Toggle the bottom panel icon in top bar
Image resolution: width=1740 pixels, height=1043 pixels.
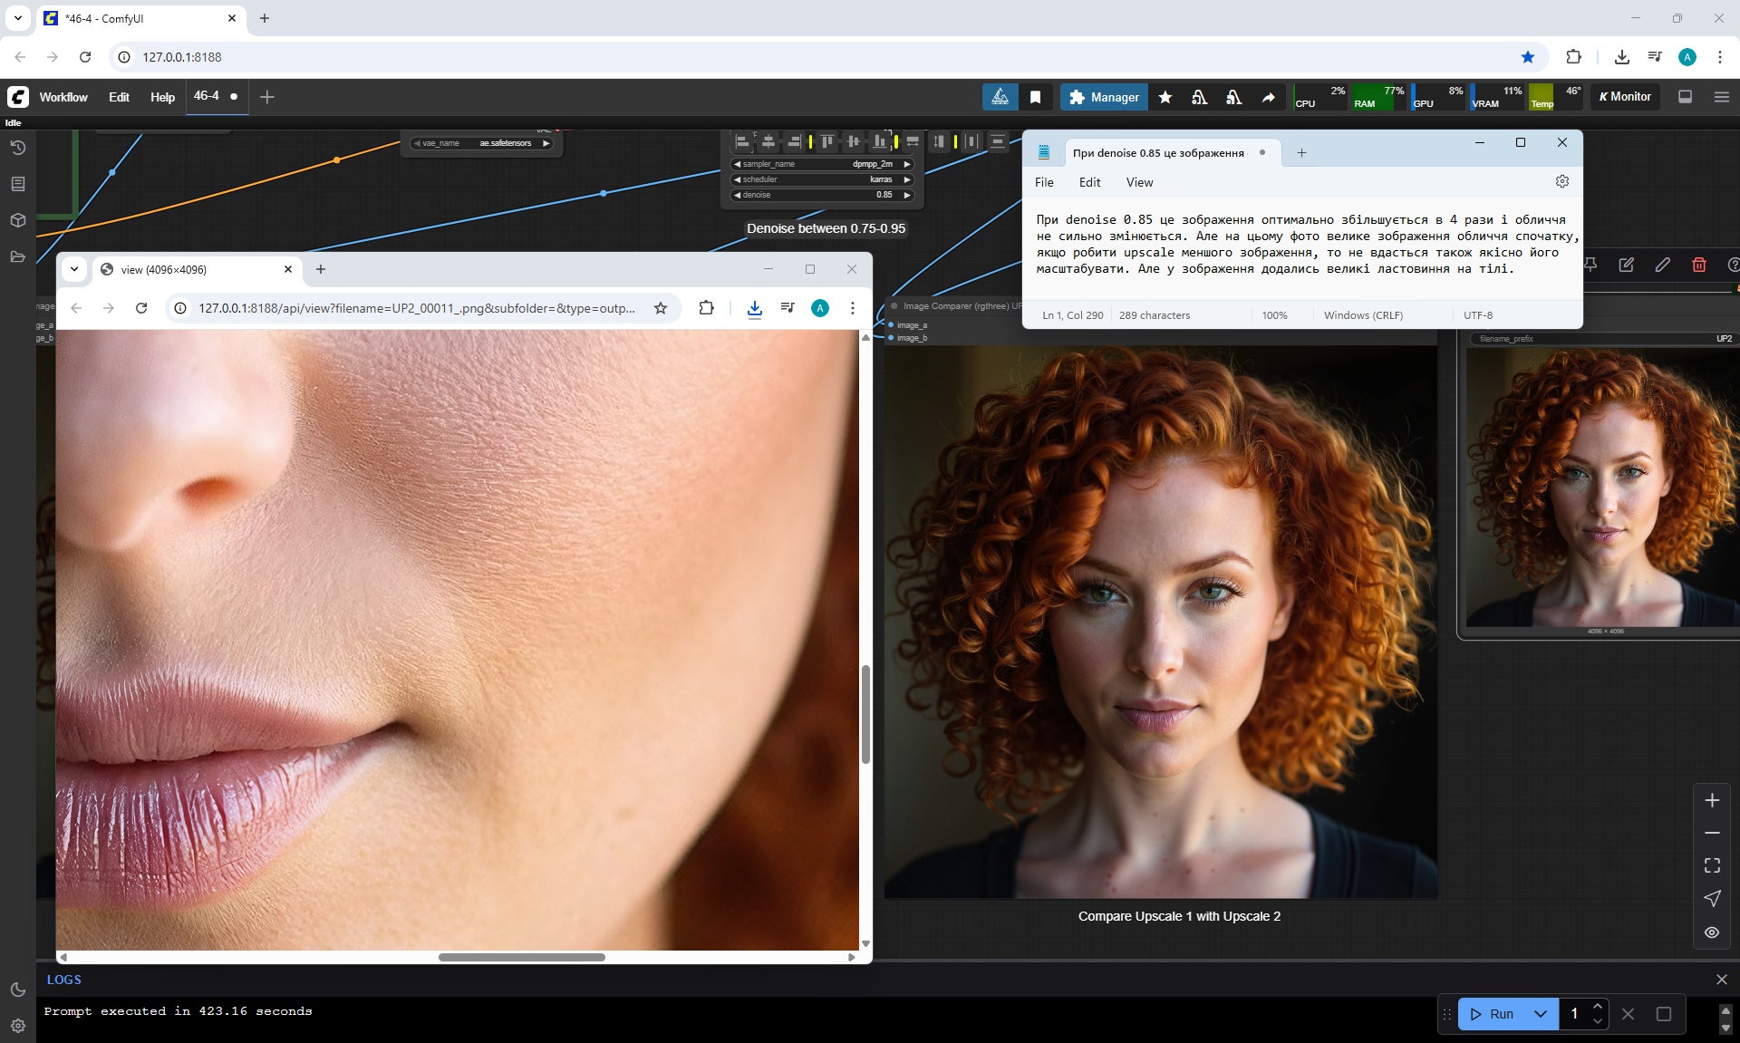[1685, 97]
